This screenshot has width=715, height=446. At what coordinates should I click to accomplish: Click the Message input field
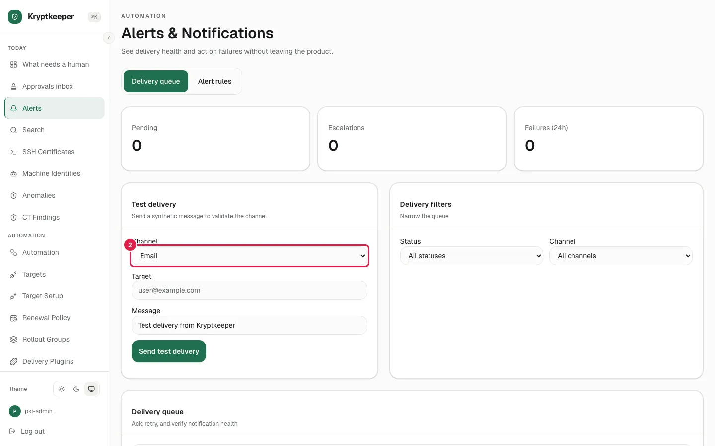point(249,325)
